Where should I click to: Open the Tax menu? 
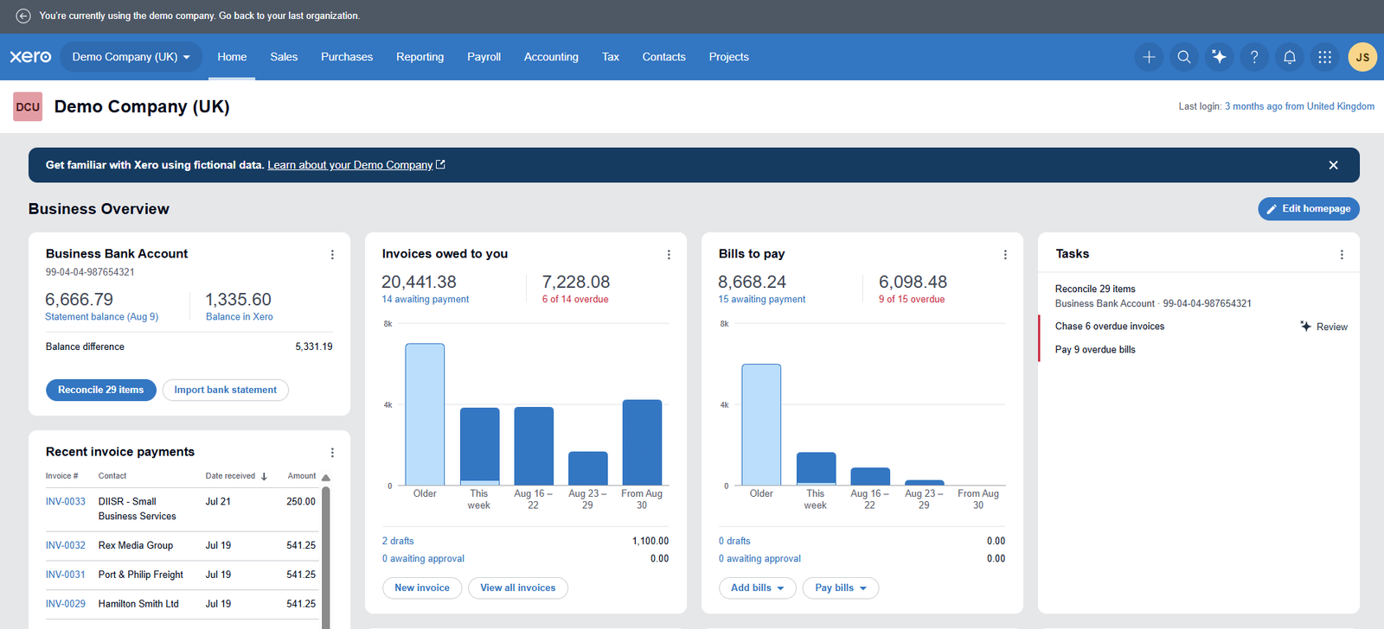[611, 57]
